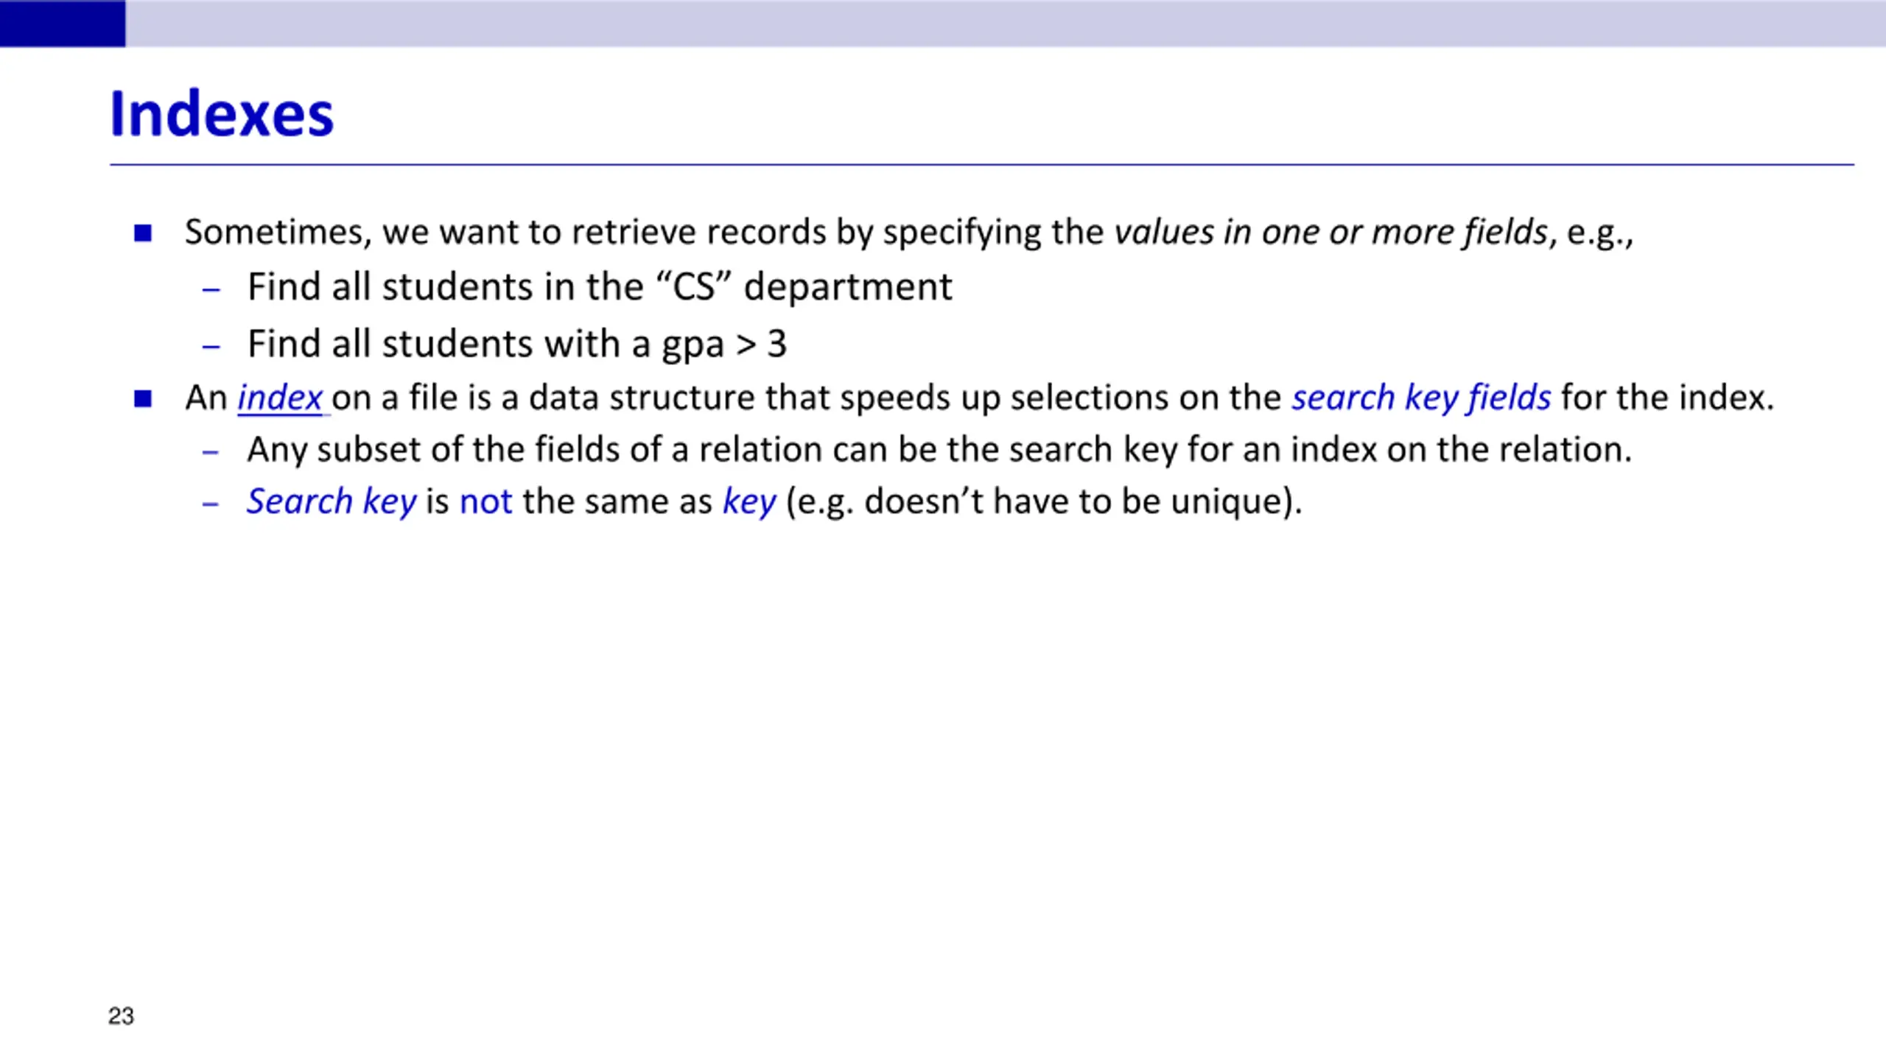Click the blue 'search key fields' text
Image resolution: width=1886 pixels, height=1060 pixels.
1421,398
